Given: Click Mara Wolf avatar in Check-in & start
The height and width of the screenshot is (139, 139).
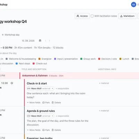Looking at the screenshot, I should [x=29, y=89].
